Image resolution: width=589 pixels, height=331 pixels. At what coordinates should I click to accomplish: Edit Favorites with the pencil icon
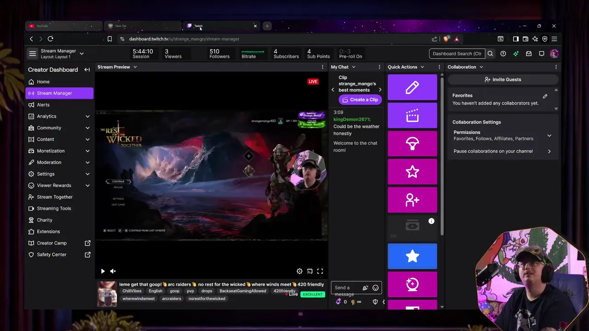545,96
